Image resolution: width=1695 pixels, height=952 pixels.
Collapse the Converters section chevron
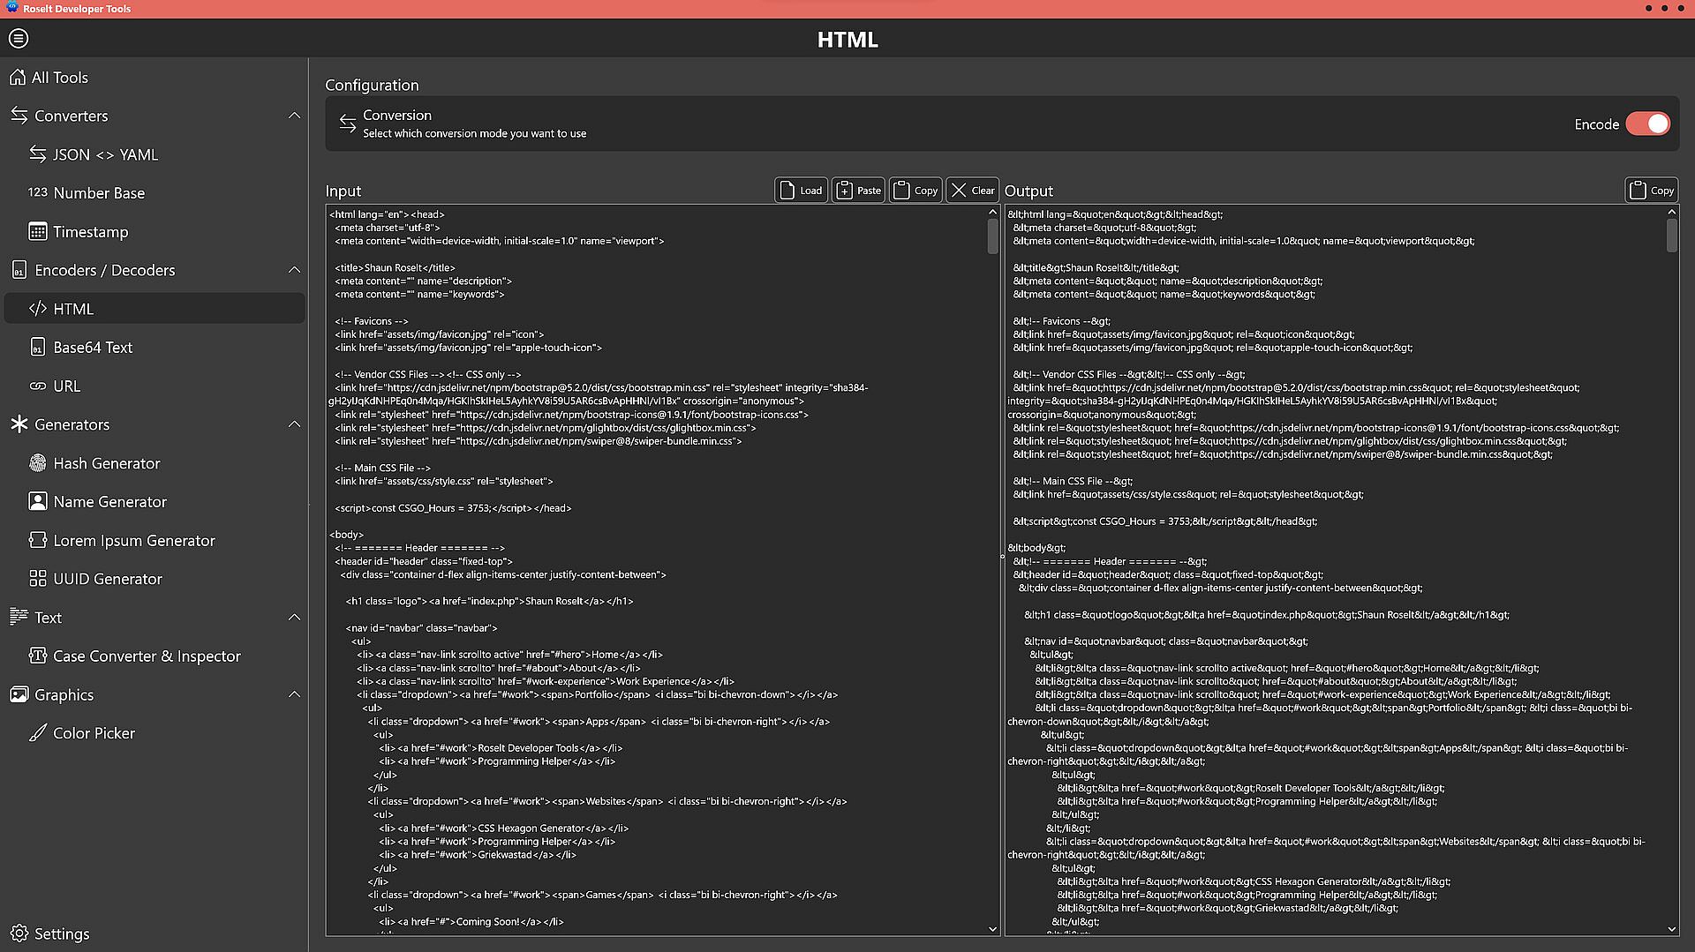click(294, 116)
